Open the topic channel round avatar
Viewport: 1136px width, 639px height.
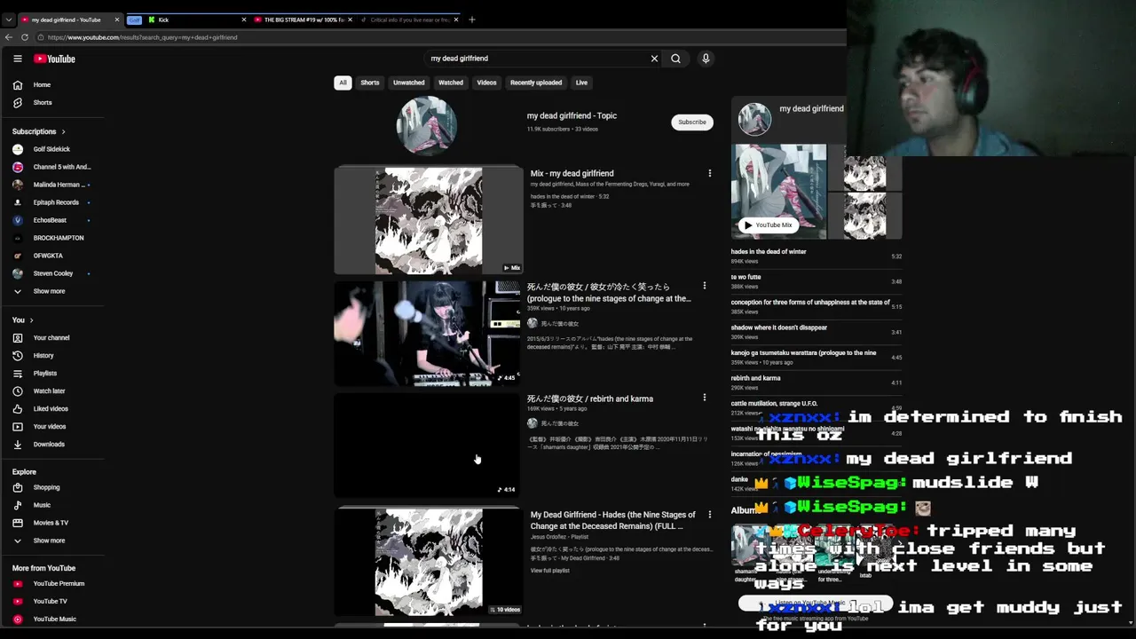tap(427, 125)
